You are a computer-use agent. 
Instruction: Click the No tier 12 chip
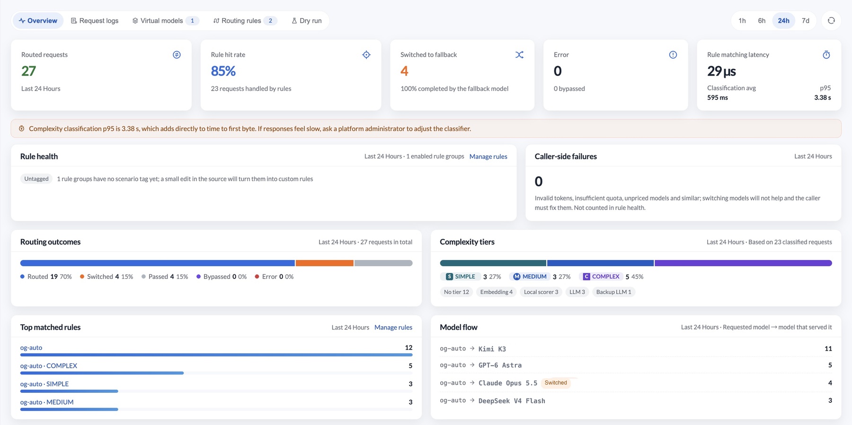pyautogui.click(x=456, y=292)
